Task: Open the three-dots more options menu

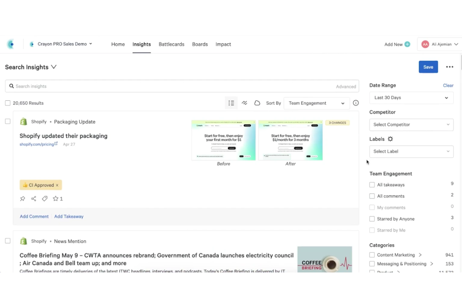Action: point(450,67)
